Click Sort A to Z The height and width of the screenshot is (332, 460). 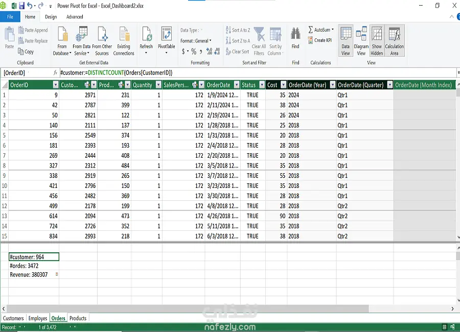click(x=238, y=30)
